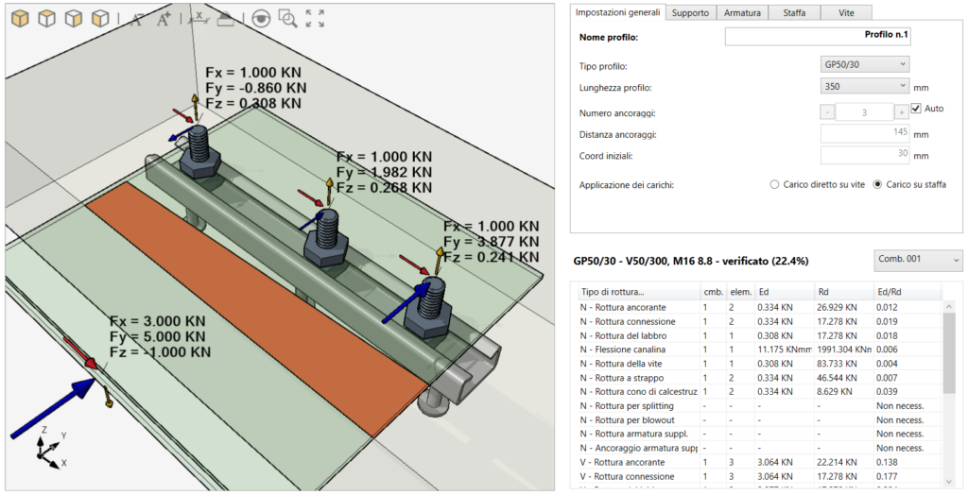968x495 pixels.
Task: Select Carico diretto su vite option
Action: click(x=774, y=184)
